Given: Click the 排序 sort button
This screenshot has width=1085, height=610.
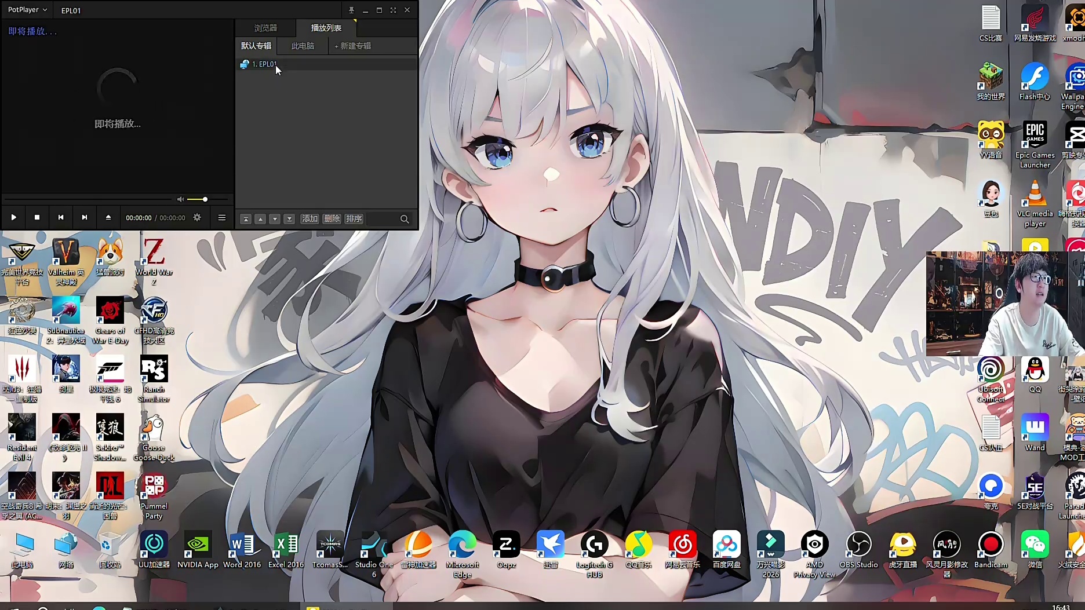Looking at the screenshot, I should [354, 218].
